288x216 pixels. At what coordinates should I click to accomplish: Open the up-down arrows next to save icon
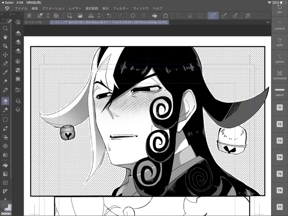[x=99, y=16]
